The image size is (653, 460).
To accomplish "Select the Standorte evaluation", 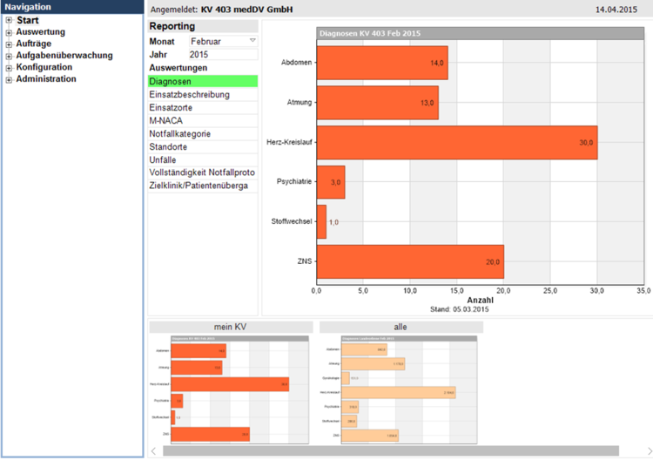I will 202,147.
